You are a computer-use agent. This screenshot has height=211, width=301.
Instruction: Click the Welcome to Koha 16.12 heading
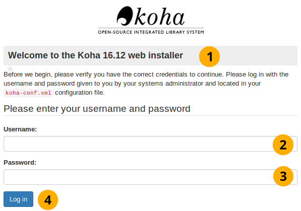[x=95, y=55]
